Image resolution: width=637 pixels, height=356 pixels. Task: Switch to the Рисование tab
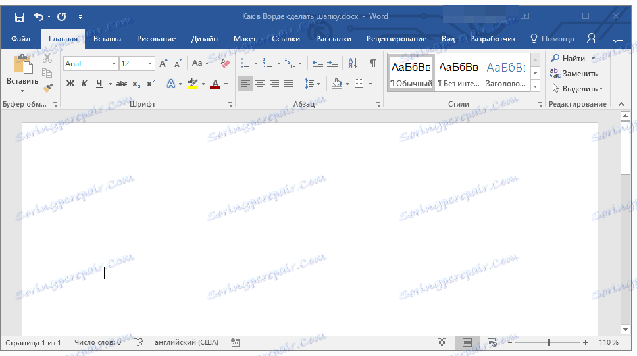pyautogui.click(x=157, y=39)
